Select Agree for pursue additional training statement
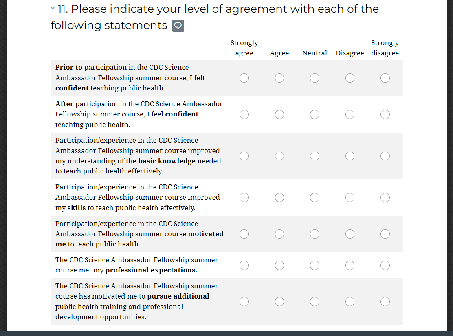The width and height of the screenshot is (453, 336). (x=279, y=301)
